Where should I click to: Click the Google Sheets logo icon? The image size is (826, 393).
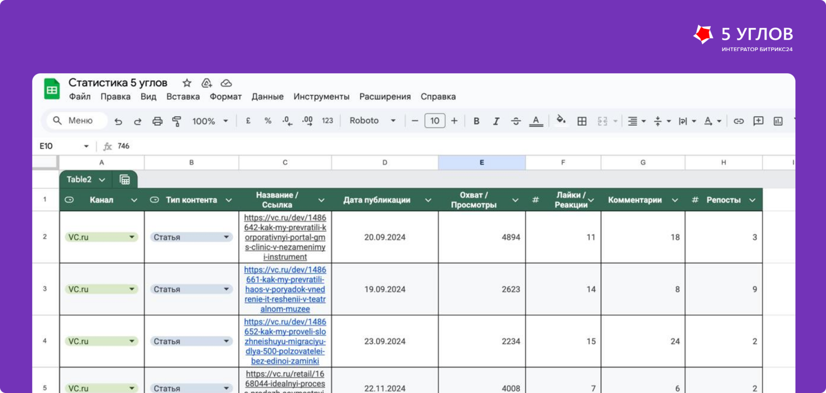coord(52,89)
